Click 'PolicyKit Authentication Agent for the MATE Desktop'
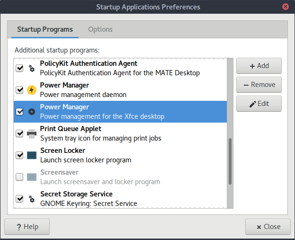This screenshot has width=295, height=240. [x=120, y=73]
